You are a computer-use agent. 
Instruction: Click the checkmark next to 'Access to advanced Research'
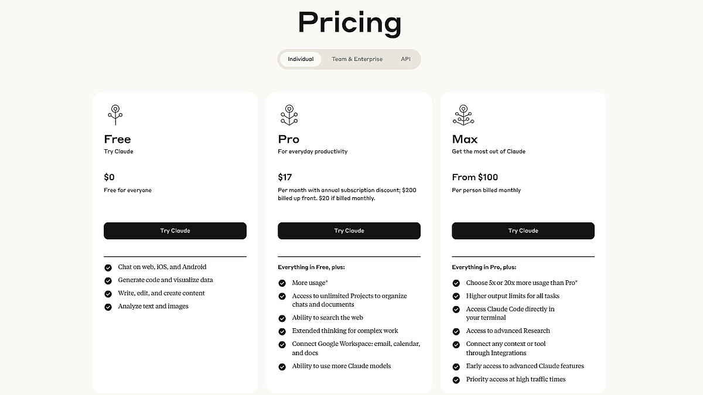point(456,331)
